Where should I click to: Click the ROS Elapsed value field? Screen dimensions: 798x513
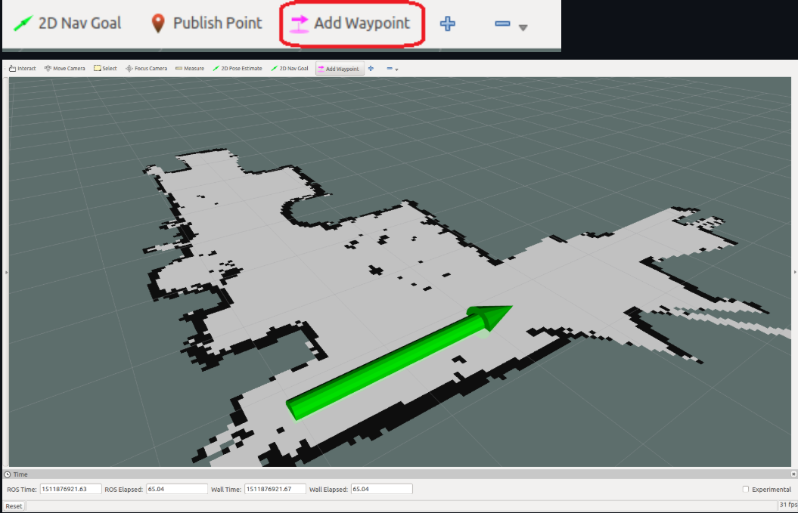[176, 489]
